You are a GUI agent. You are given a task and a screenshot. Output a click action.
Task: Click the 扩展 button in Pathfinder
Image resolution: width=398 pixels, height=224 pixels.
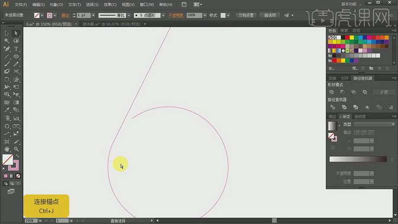[x=384, y=92]
